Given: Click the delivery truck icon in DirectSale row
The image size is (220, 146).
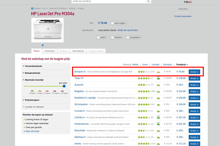Looking at the screenshot, I should point(158,131).
